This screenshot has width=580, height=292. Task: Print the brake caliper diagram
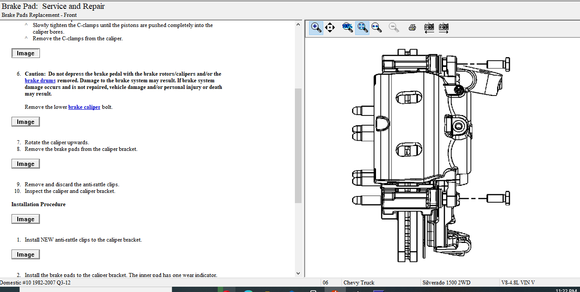pos(412,27)
